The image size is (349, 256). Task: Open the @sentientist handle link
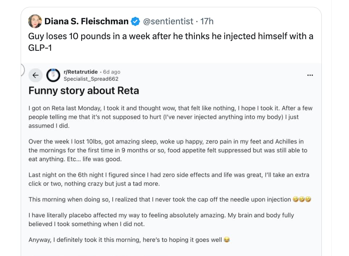[168, 22]
